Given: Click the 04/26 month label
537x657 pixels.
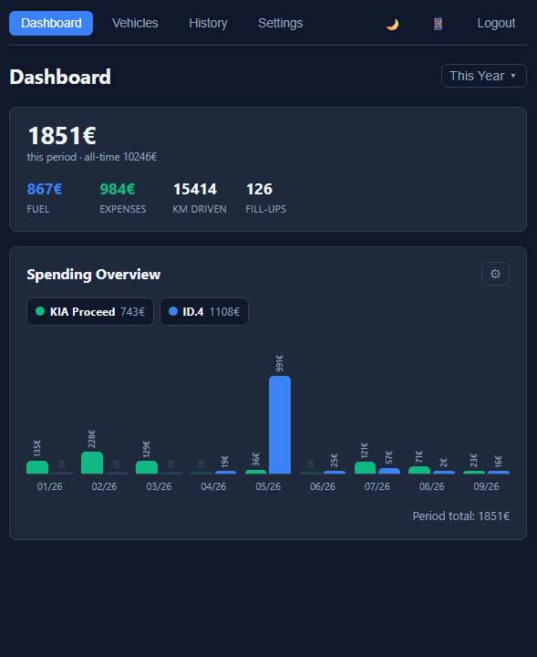Looking at the screenshot, I should (213, 486).
